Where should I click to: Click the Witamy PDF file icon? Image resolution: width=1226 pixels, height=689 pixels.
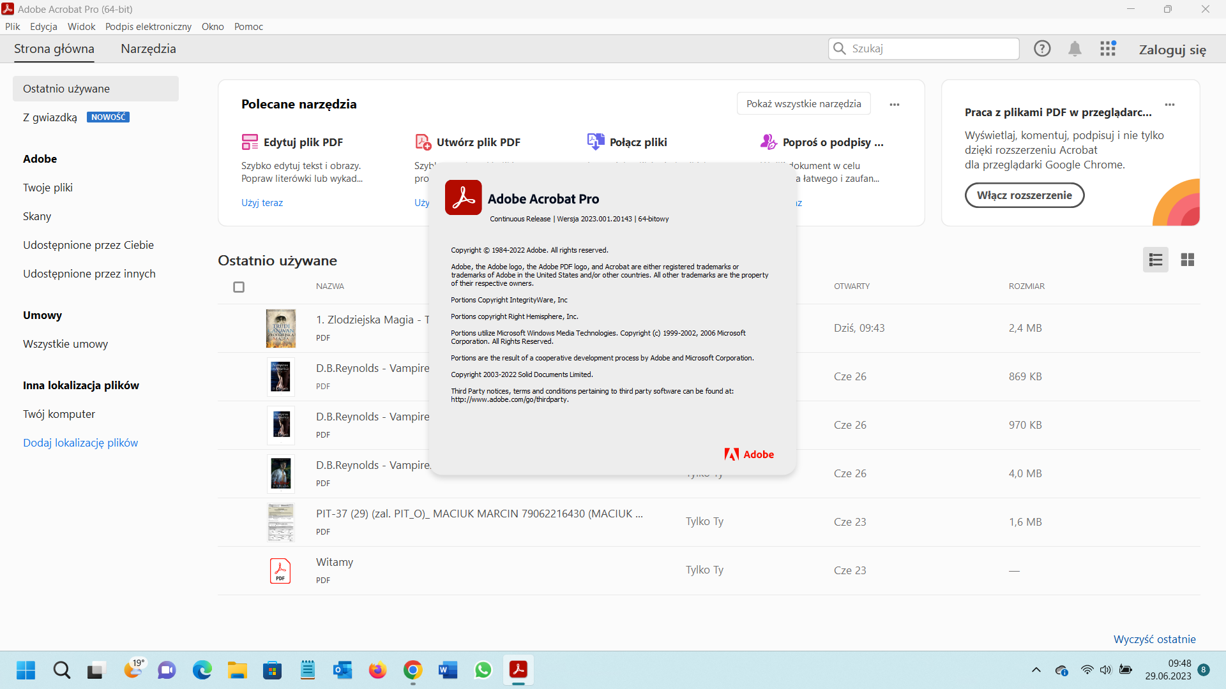[x=280, y=570]
